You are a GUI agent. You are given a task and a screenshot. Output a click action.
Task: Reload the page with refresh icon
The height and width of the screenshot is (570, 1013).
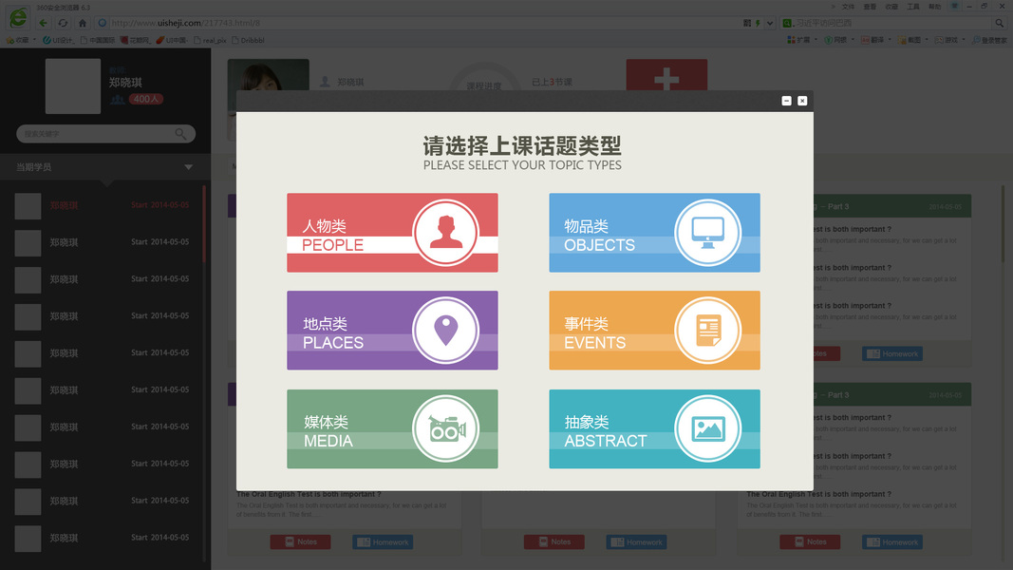click(x=63, y=23)
